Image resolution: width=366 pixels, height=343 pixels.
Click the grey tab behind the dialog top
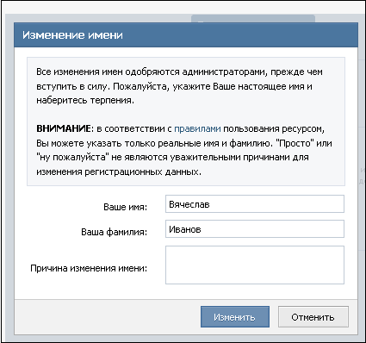253,19
